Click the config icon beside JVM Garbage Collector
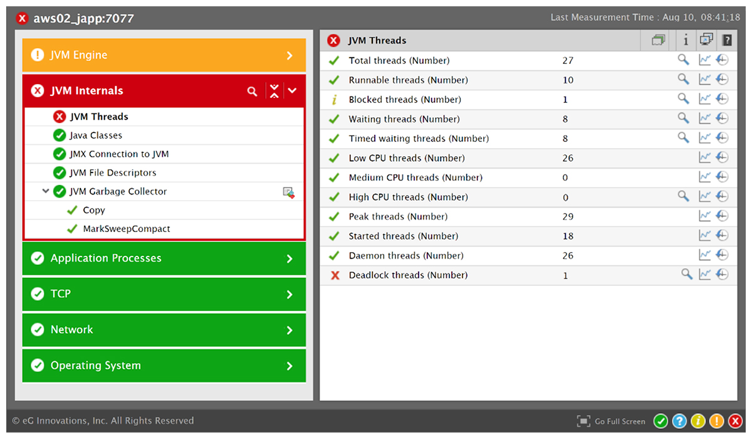Image resolution: width=752 pixels, height=439 pixels. click(288, 192)
